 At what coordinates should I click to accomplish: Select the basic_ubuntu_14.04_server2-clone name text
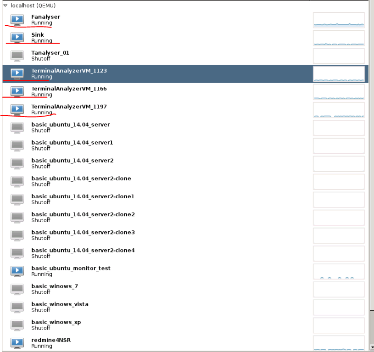pos(81,179)
